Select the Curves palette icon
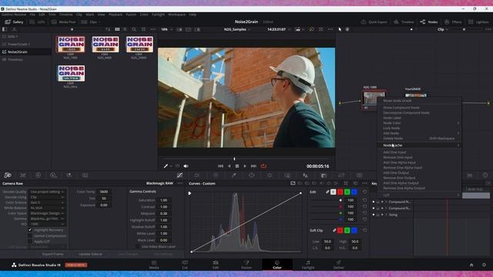This screenshot has height=277, width=493. [x=179, y=175]
